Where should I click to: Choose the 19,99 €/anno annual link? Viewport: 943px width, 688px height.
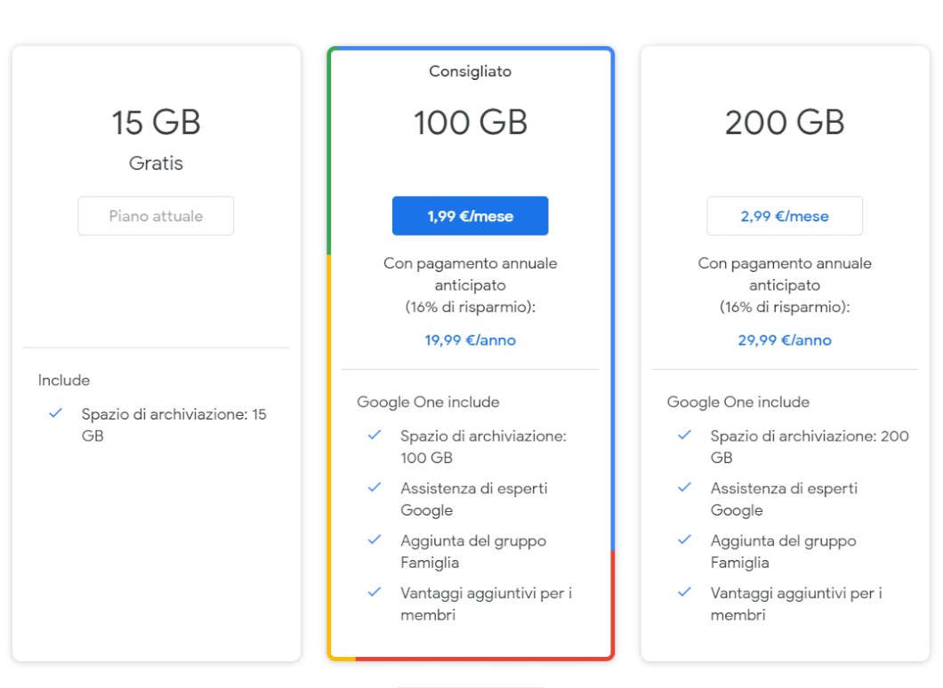point(470,340)
